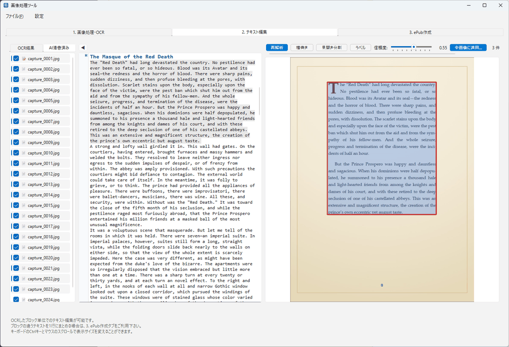Viewport: 509px width, 347px height.
Task: Click the file icon next to capture_0018.jpg
Action: (x=24, y=237)
